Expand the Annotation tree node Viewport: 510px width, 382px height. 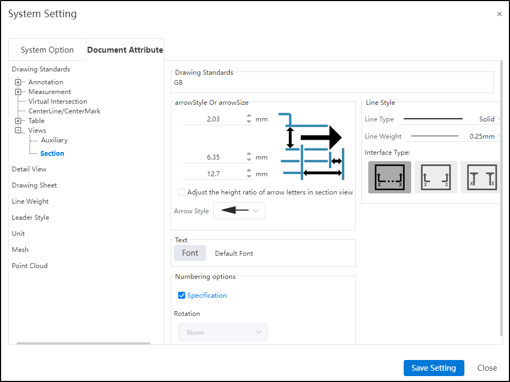pyautogui.click(x=18, y=82)
